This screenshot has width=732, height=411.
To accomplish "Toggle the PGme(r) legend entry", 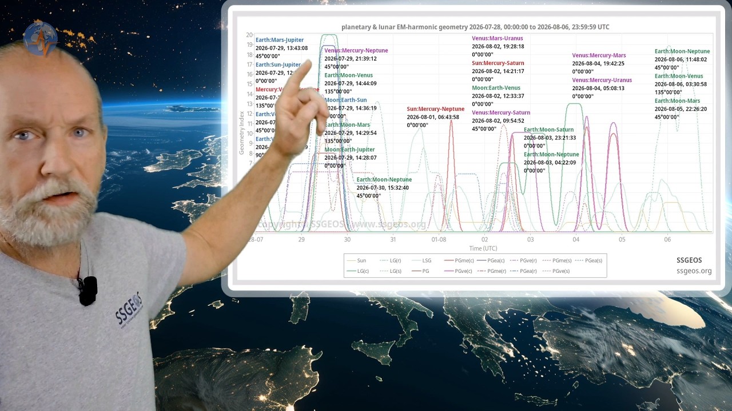I will pyautogui.click(x=491, y=271).
